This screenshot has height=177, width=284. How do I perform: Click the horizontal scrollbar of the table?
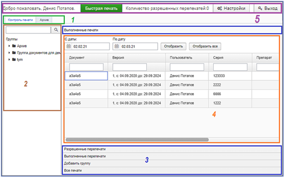pyautogui.click(x=137, y=140)
